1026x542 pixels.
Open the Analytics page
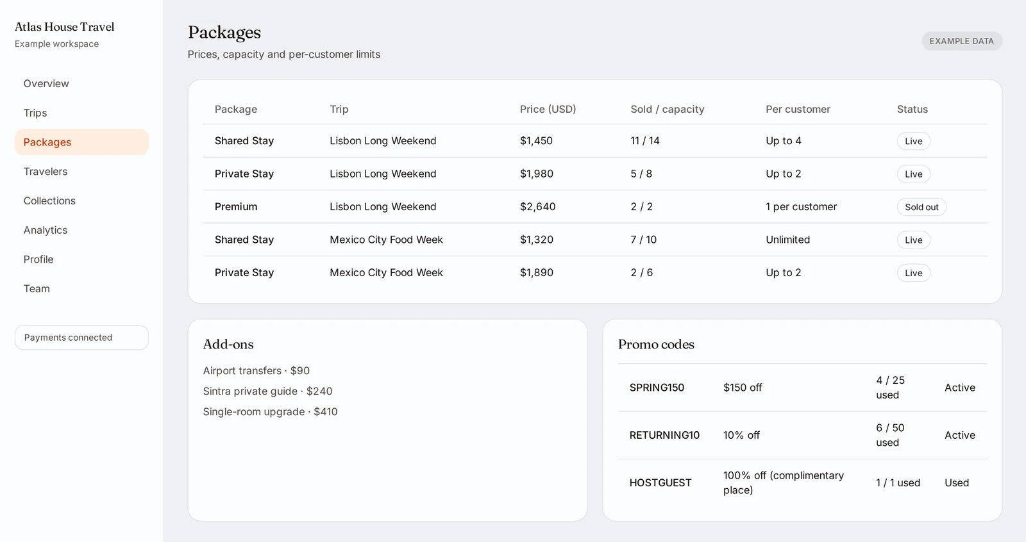[81, 230]
